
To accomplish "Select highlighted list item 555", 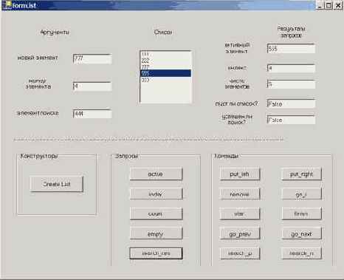I will click(165, 73).
